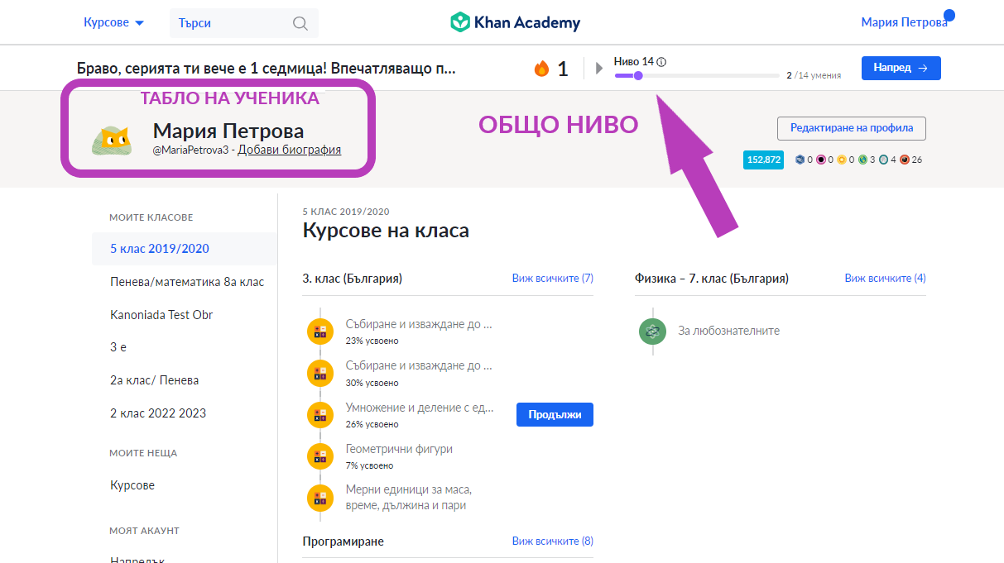The width and height of the screenshot is (1004, 563).
Task: Click the streak flame icon
Action: point(542,69)
